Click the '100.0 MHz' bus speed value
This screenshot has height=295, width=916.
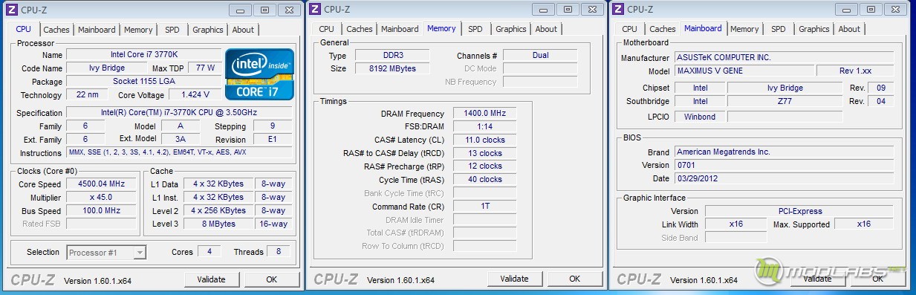pyautogui.click(x=101, y=211)
